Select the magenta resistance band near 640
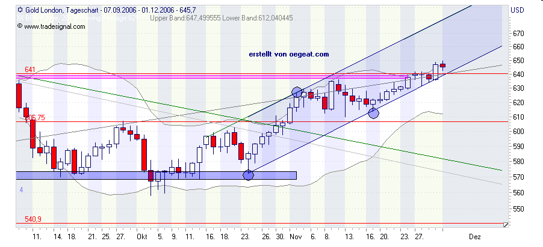The height and width of the screenshot is (247, 543). pos(211,76)
